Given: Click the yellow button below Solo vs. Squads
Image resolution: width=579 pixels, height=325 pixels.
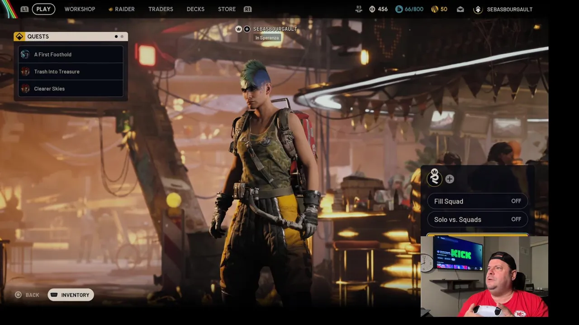Looking at the screenshot, I should coord(477,235).
